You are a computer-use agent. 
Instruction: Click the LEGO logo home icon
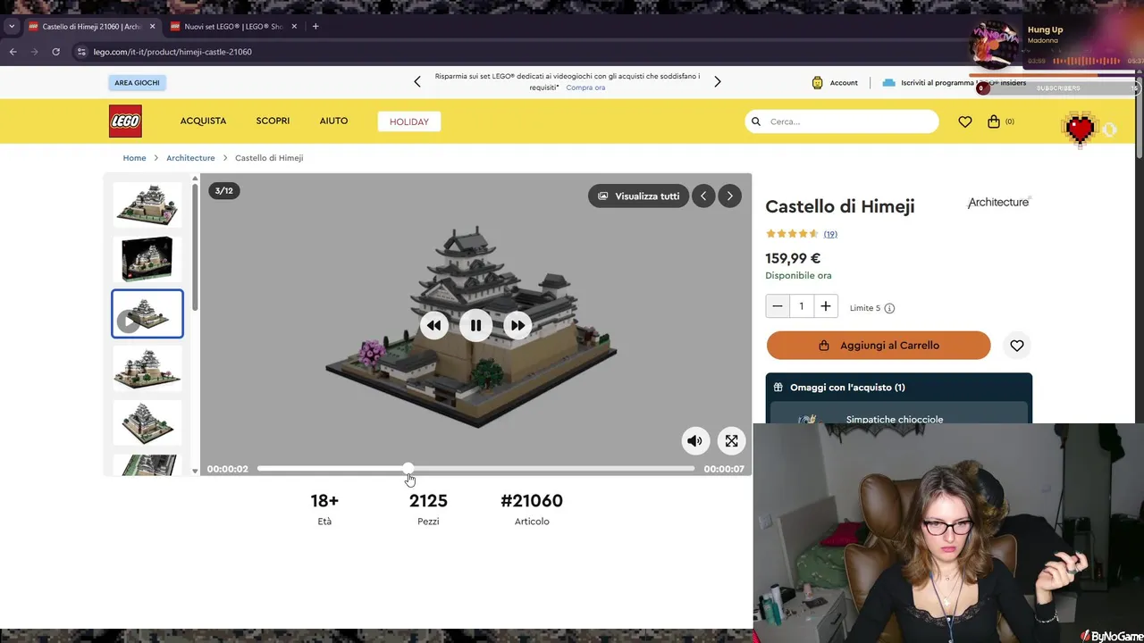125,121
